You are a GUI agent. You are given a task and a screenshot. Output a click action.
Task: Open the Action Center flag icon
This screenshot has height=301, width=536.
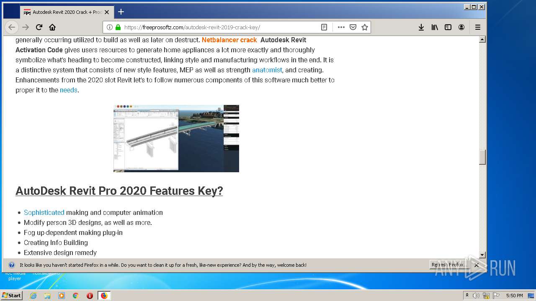click(x=496, y=296)
